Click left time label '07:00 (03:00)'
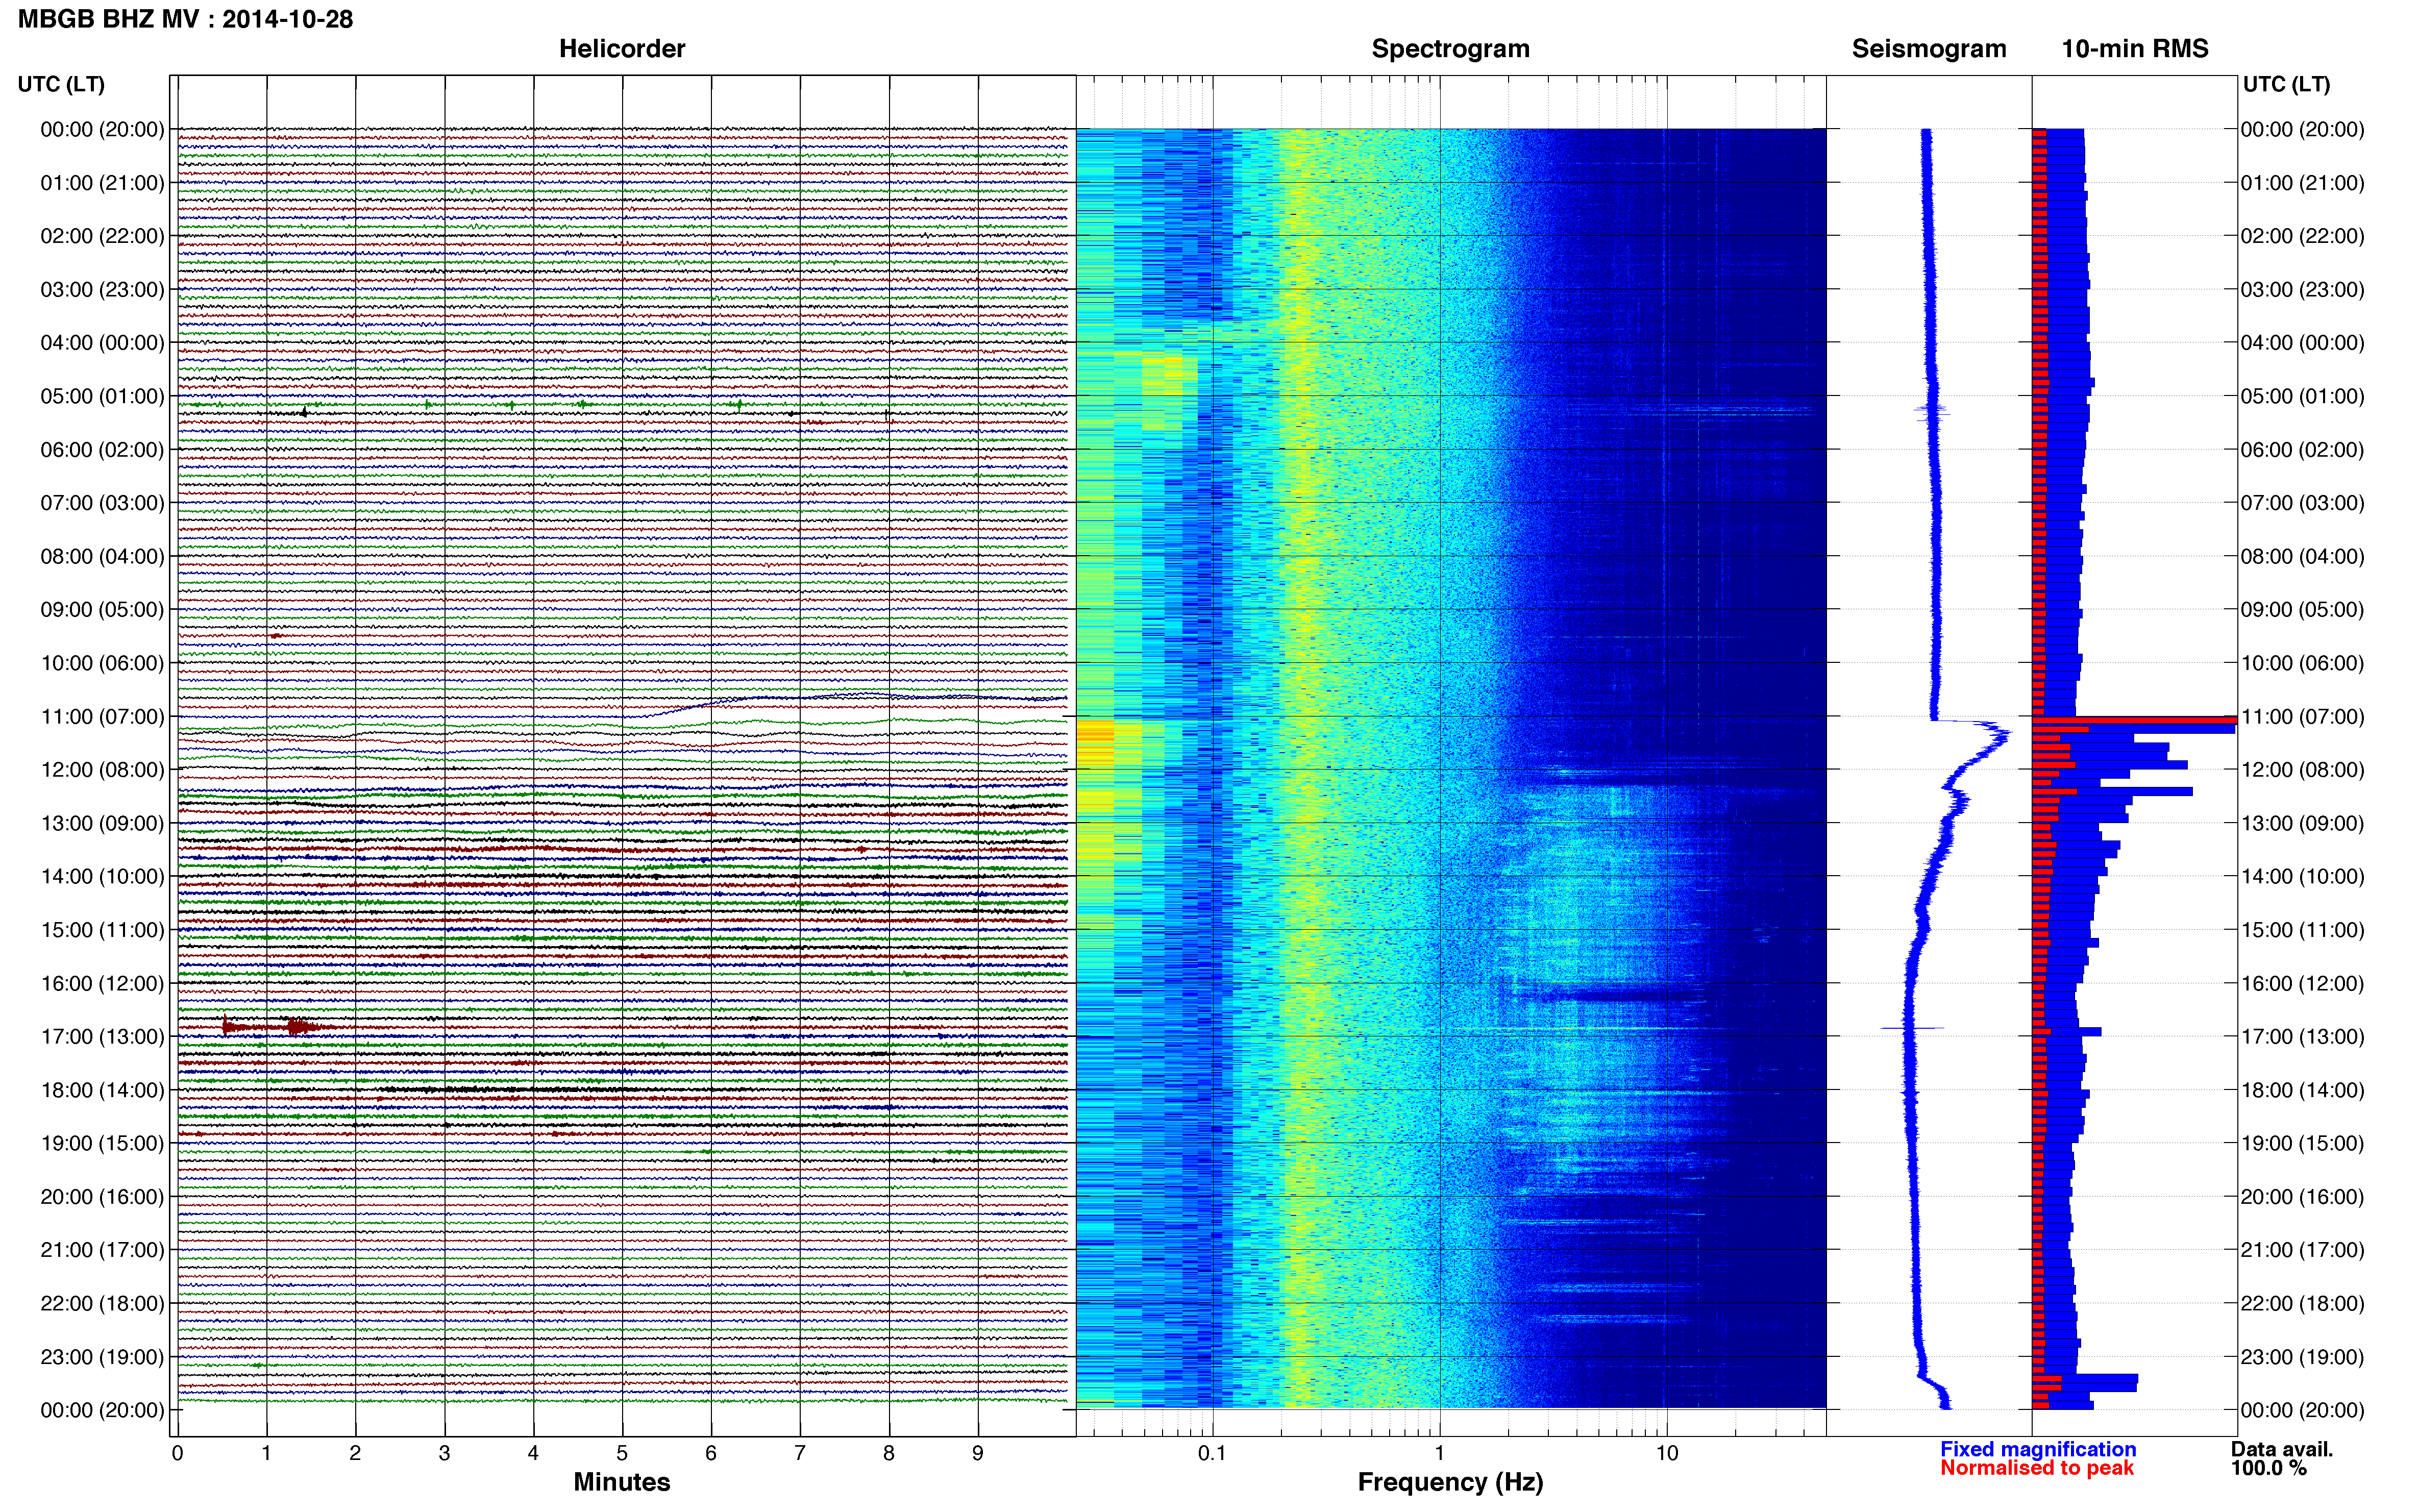This screenshot has height=1512, width=2419. coord(102,503)
